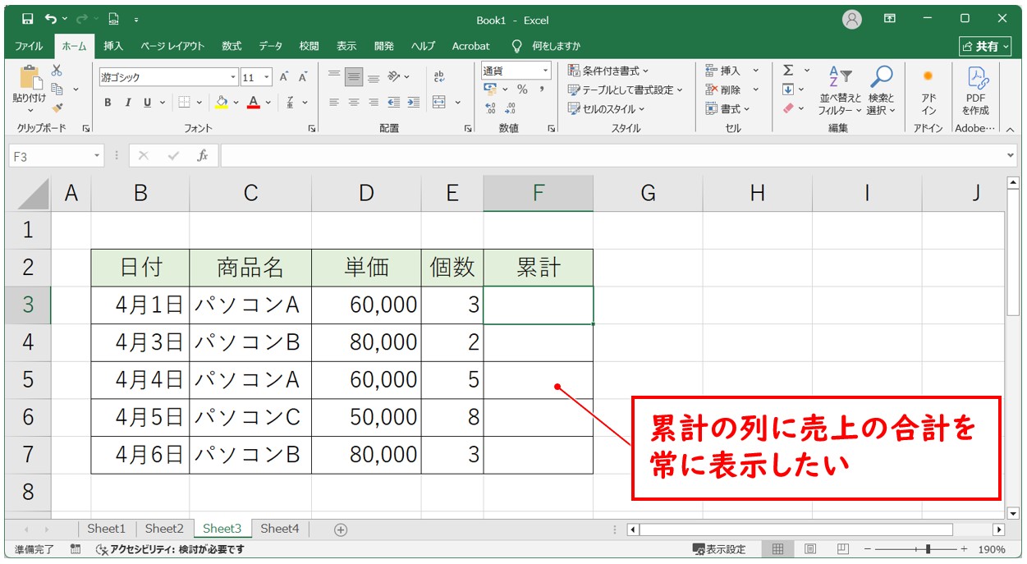Click the Create PDF icon
Image resolution: width=1027 pixels, height=564 pixels.
point(976,90)
